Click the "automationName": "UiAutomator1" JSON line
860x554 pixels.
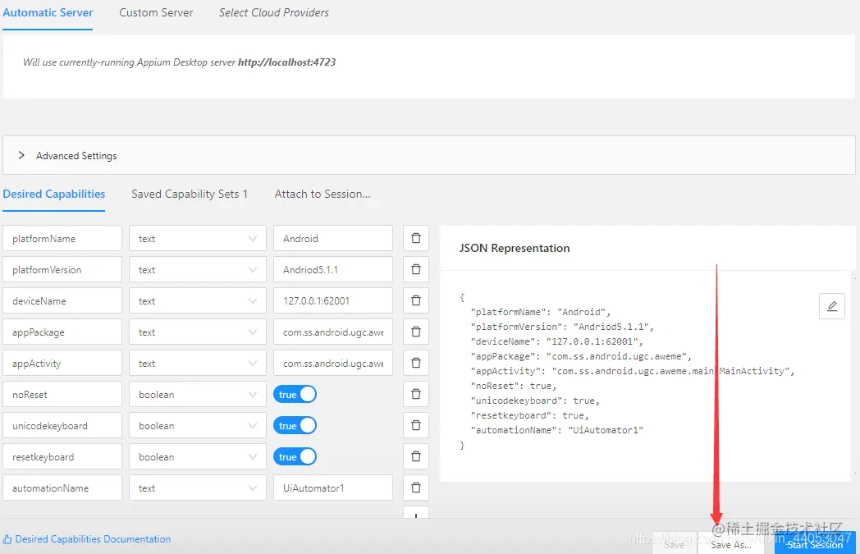coord(556,430)
